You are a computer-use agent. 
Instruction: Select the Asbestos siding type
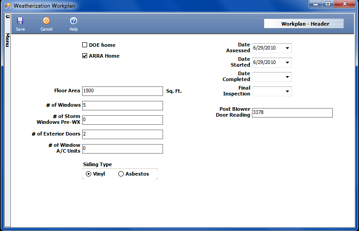click(x=121, y=174)
